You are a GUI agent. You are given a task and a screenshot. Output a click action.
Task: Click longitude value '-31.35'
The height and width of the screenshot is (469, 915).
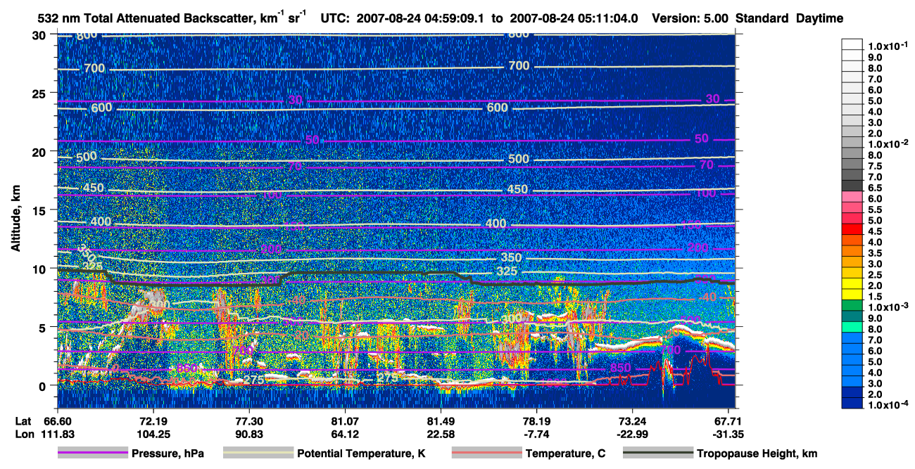[x=728, y=433]
